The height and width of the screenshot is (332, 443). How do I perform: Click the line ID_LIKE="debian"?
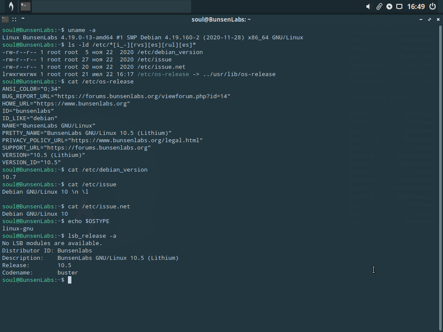[x=30, y=118]
